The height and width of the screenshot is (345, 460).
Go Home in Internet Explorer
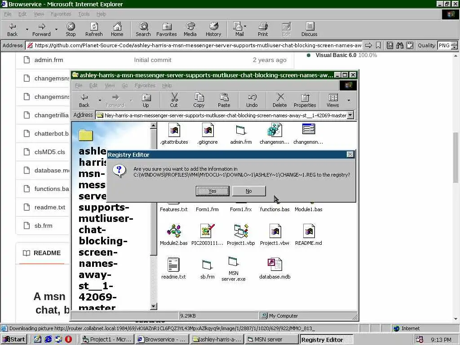click(x=117, y=29)
